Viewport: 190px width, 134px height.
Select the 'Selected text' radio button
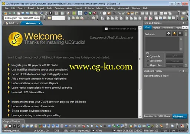click(x=148, y=61)
